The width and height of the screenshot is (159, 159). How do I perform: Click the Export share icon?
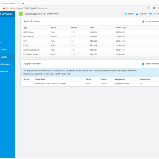(x=126, y=14)
